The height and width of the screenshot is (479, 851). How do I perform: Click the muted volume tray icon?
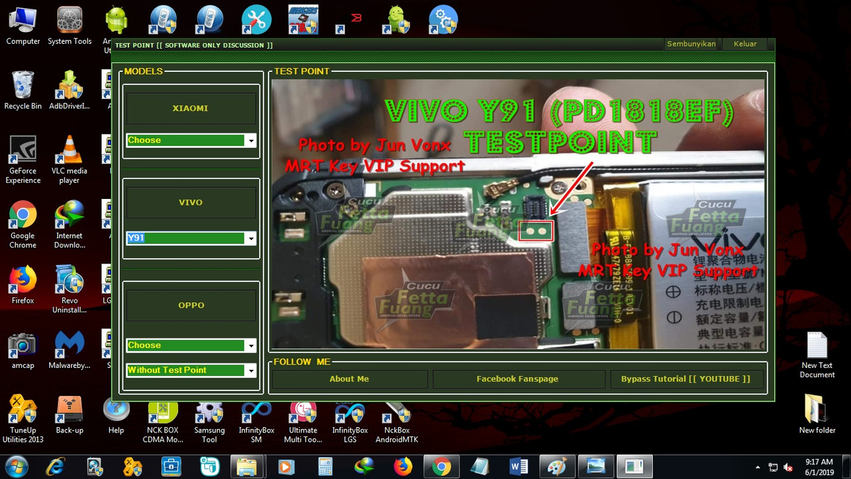(x=789, y=467)
